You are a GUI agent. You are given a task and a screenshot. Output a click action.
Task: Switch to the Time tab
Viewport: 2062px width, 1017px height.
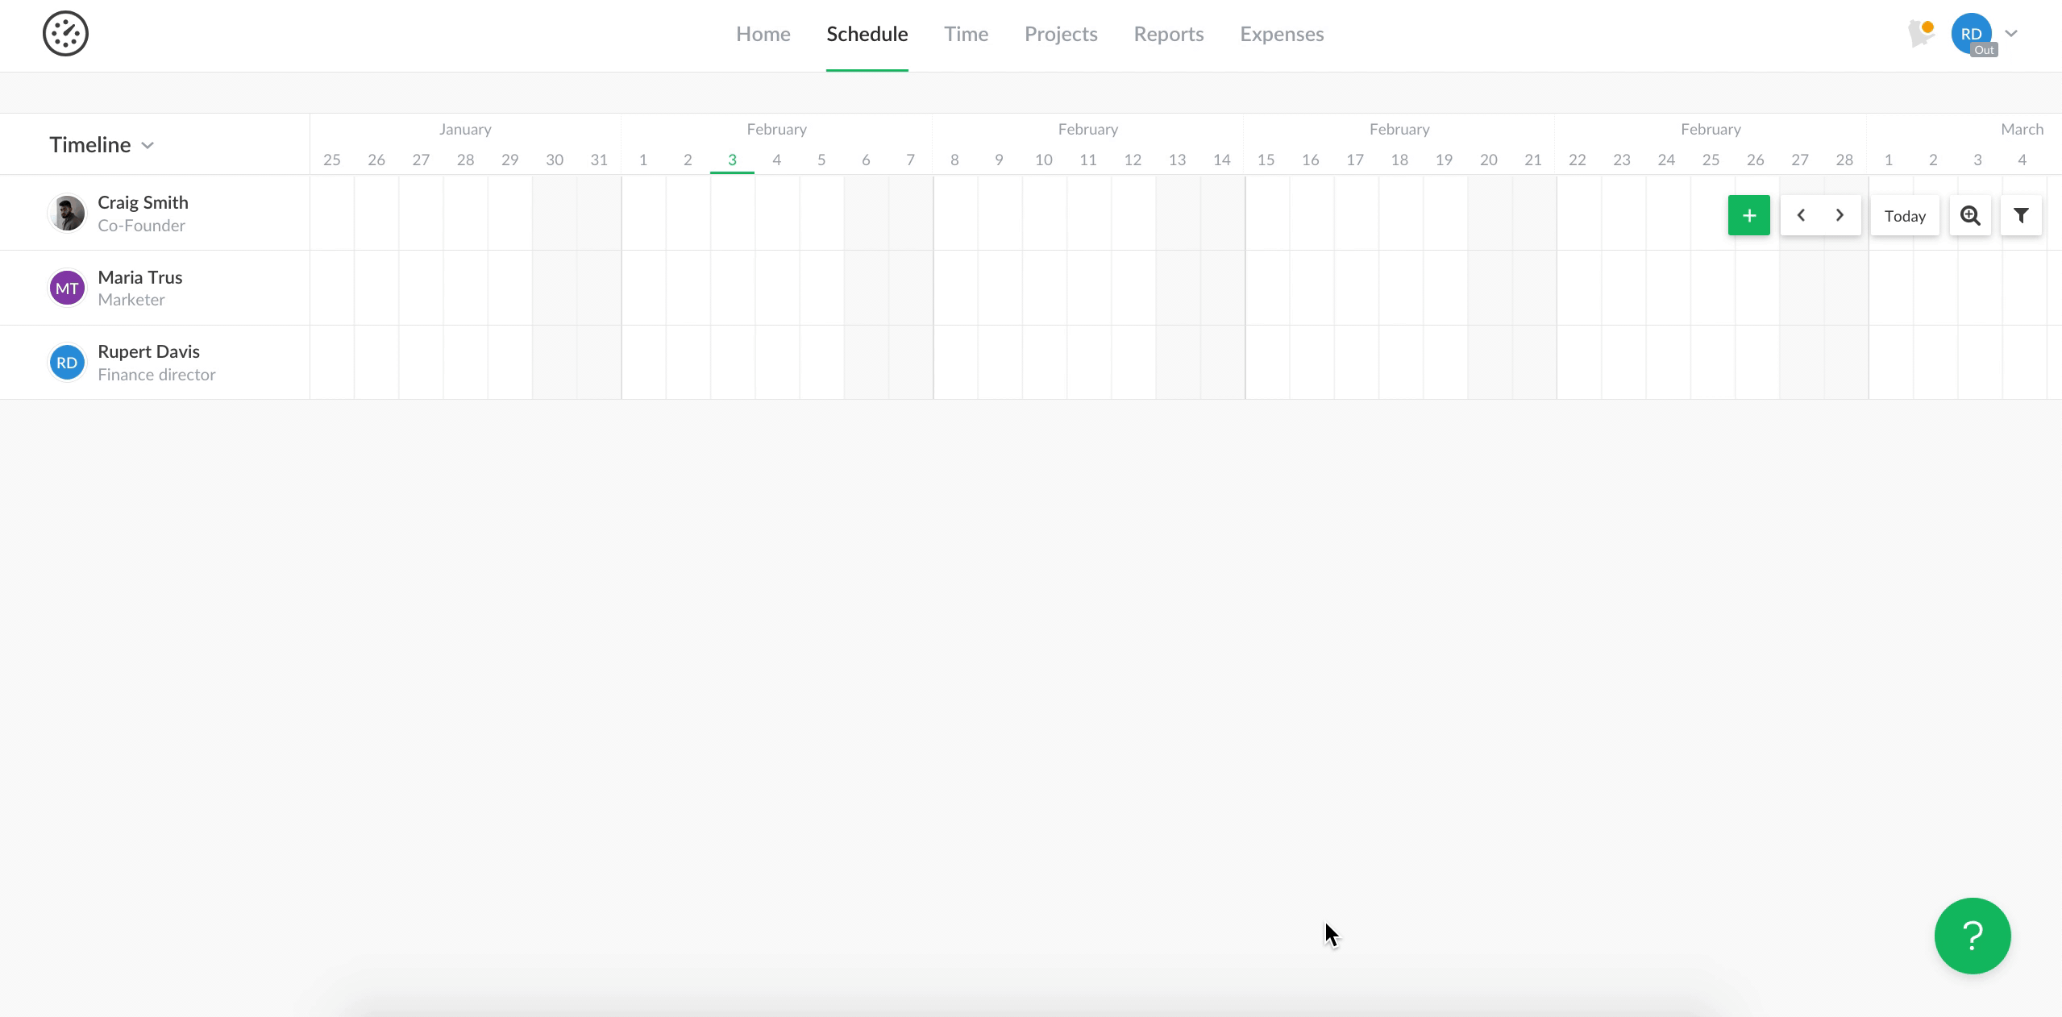coord(966,34)
